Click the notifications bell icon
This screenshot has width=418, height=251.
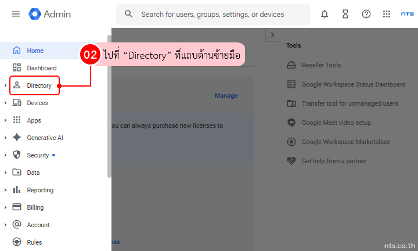coord(325,14)
